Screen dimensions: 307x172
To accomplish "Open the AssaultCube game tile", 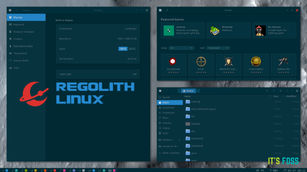I will pos(173,65).
